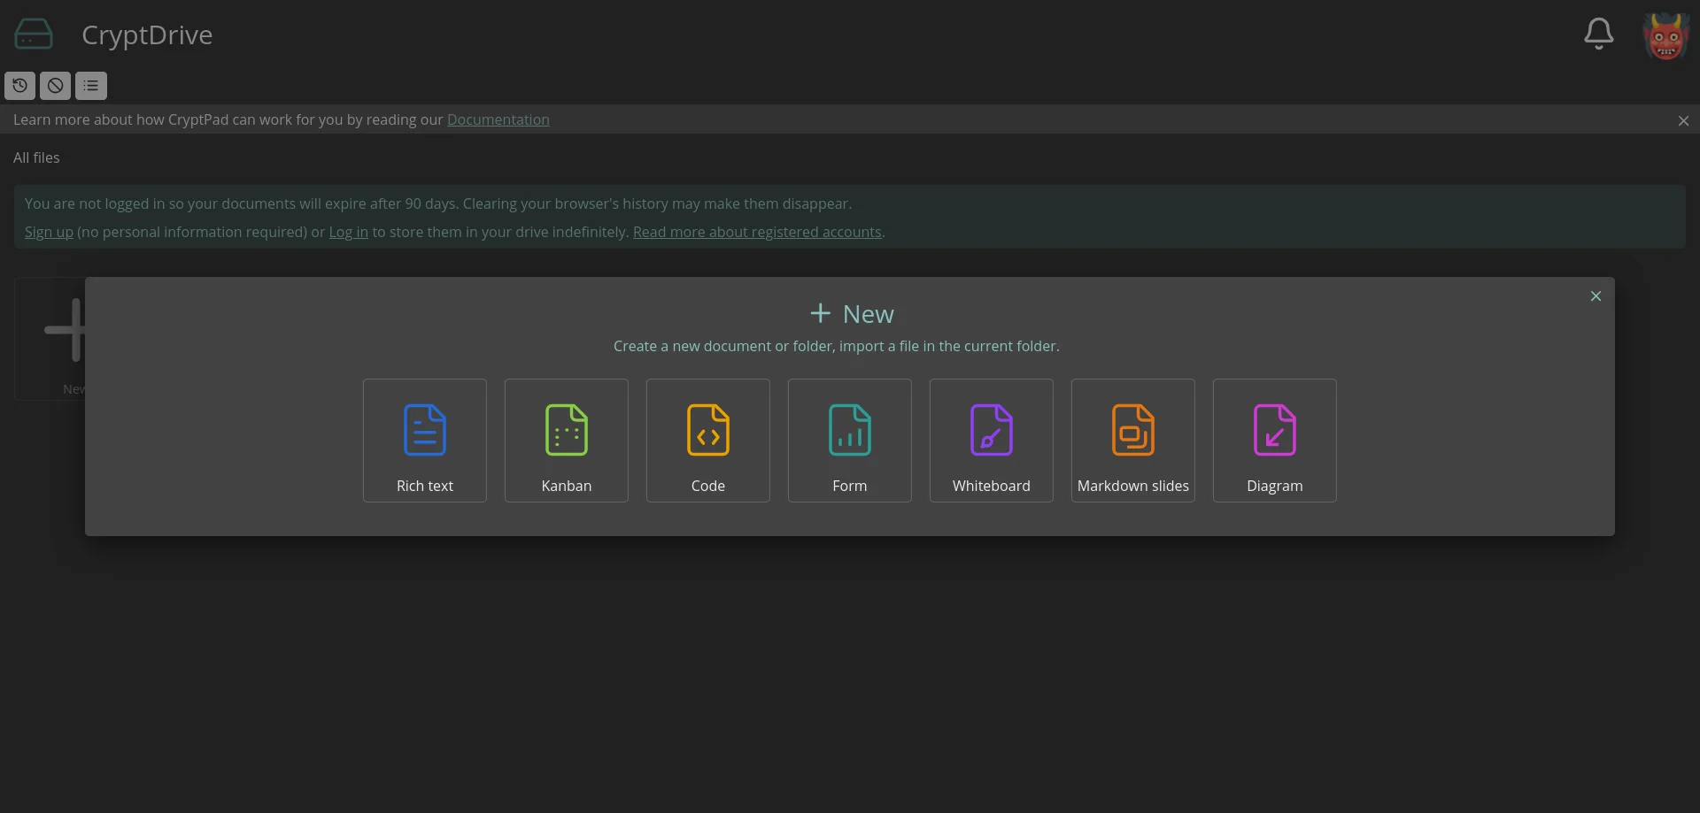Create a new Kanban board
1700x813 pixels.
pyautogui.click(x=566, y=441)
